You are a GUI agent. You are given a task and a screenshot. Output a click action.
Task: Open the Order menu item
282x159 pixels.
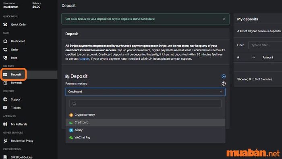coord(15,50)
